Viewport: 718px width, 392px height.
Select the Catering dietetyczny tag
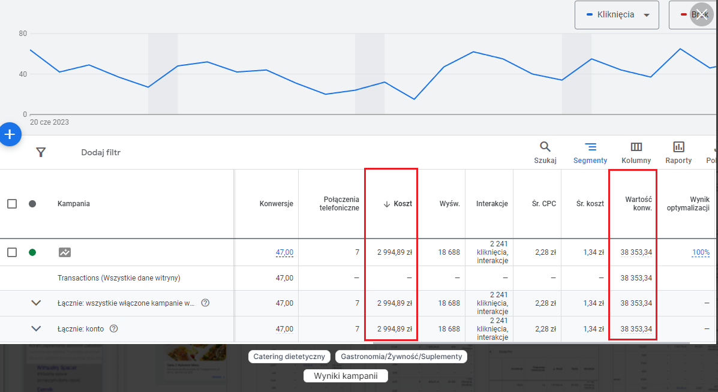(x=289, y=356)
